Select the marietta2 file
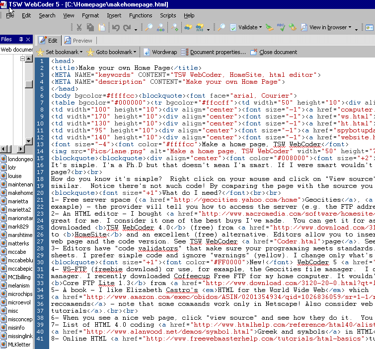 coord(16,210)
